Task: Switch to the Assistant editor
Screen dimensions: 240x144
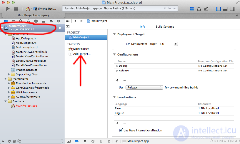Action: (x=199, y=9)
